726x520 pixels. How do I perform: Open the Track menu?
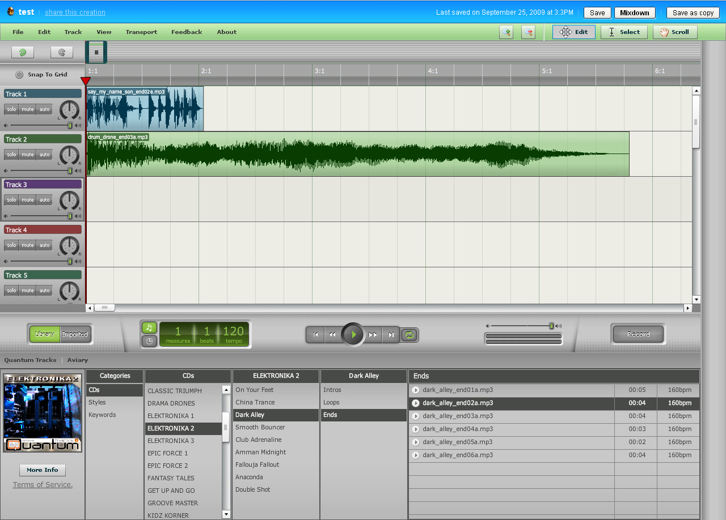[x=73, y=32]
